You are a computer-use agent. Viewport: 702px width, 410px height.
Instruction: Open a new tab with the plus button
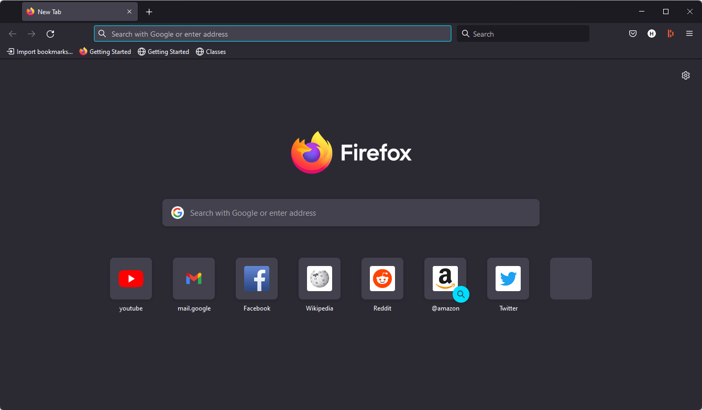149,12
